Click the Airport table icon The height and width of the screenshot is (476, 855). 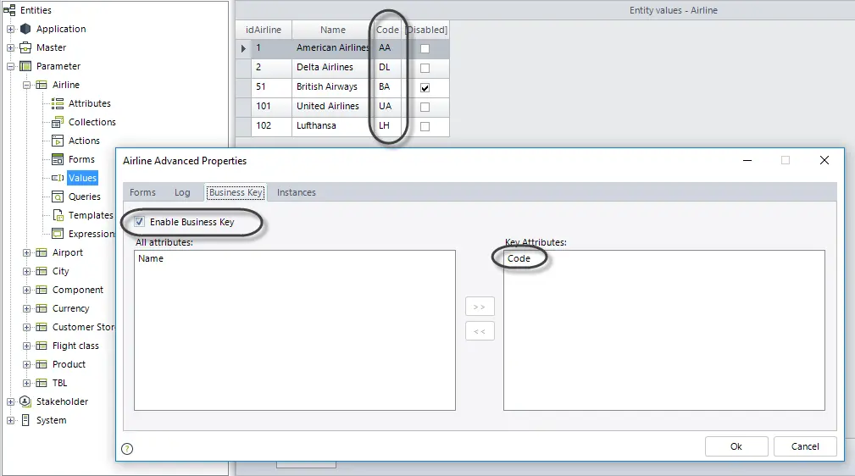[42, 252]
